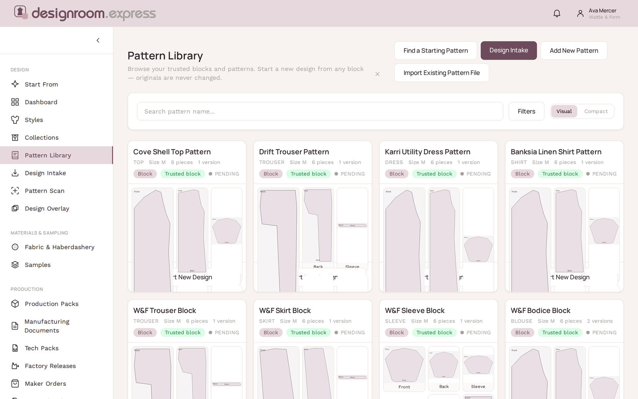Click the Samples layers icon
The width and height of the screenshot is (638, 399).
click(x=15, y=264)
